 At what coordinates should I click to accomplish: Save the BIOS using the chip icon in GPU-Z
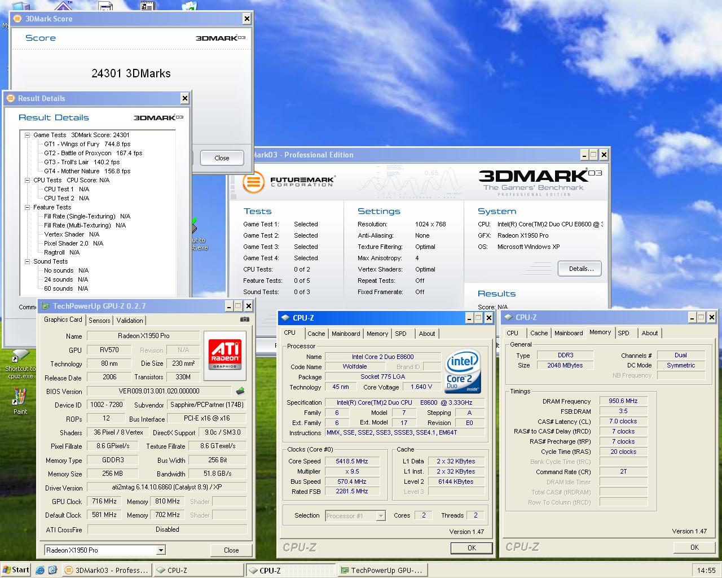[240, 391]
